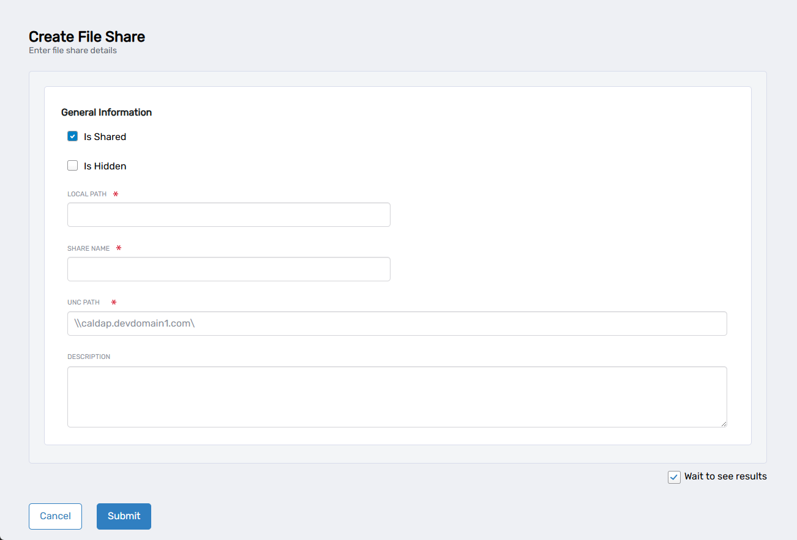The width and height of the screenshot is (797, 540).
Task: Click the Description box resize handle
Action: 725,424
